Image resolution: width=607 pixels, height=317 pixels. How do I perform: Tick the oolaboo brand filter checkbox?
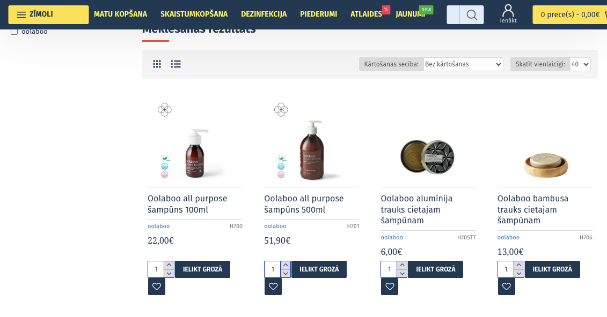click(x=14, y=32)
